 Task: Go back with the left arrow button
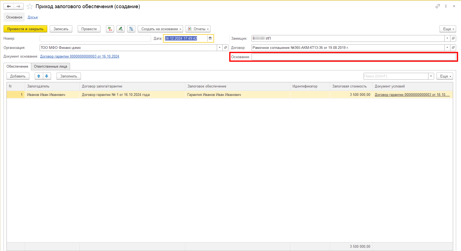(9, 6)
